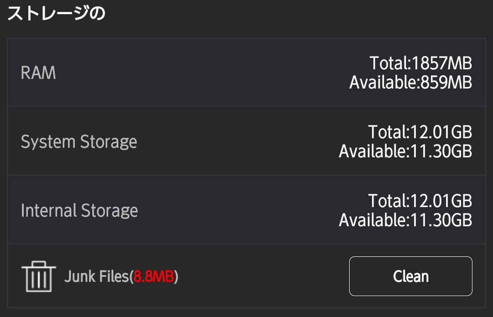This screenshot has height=317, width=493.
Task: Click the word "Internal" in Internal Storage
Action: point(49,211)
